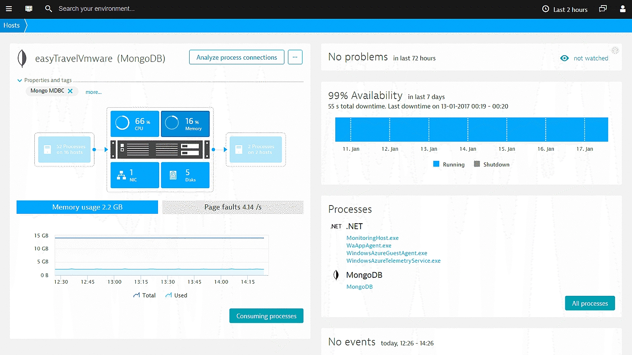Image resolution: width=632 pixels, height=355 pixels.
Task: Open the user account icon
Action: click(x=623, y=9)
